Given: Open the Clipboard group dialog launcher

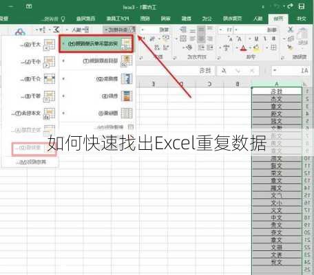Looking at the screenshot, I should coord(283,58).
